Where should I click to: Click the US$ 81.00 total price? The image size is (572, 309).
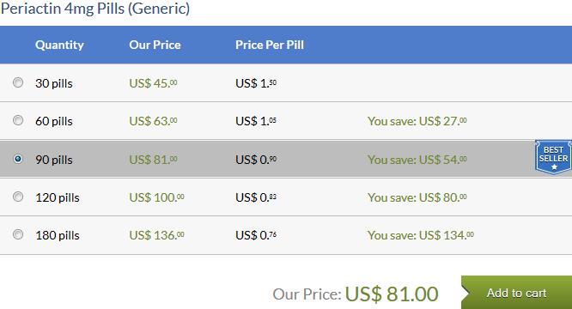[x=392, y=294]
